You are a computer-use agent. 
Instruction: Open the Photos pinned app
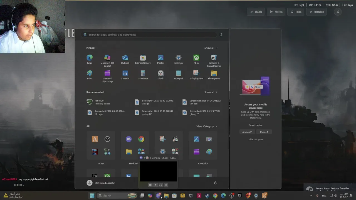pyautogui.click(x=160, y=59)
